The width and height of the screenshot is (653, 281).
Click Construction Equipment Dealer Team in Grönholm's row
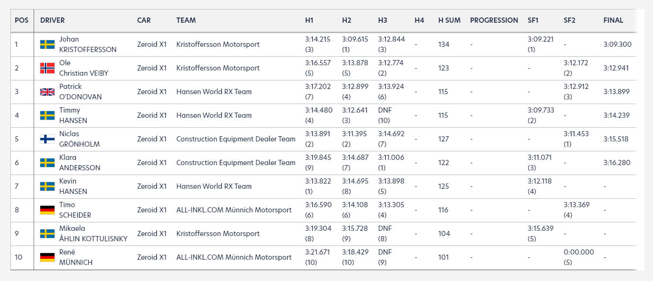click(x=236, y=139)
